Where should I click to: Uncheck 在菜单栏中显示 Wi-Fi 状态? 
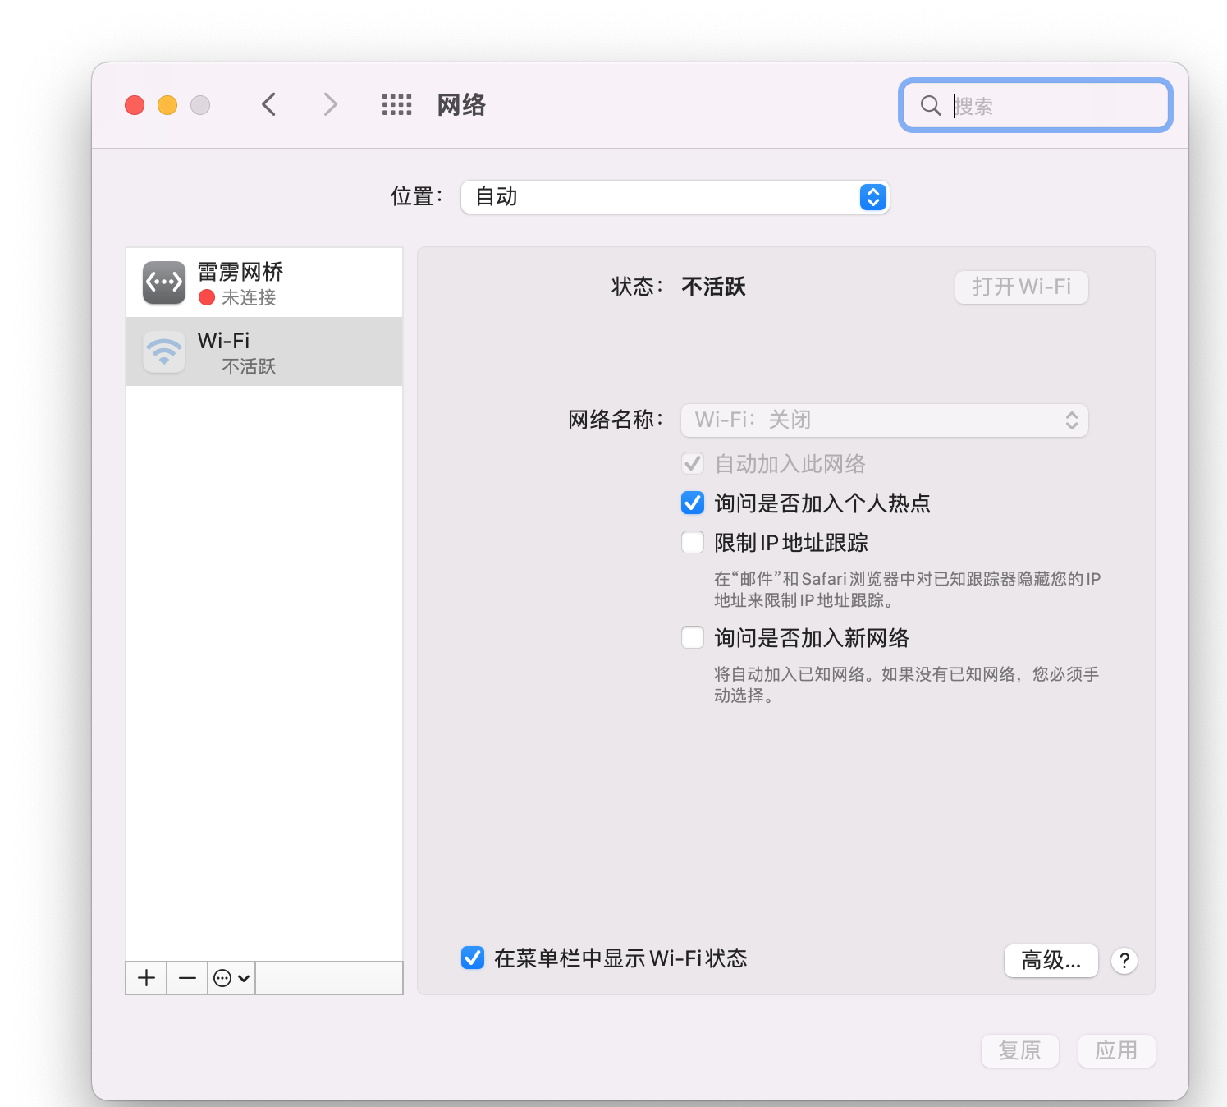tap(473, 958)
